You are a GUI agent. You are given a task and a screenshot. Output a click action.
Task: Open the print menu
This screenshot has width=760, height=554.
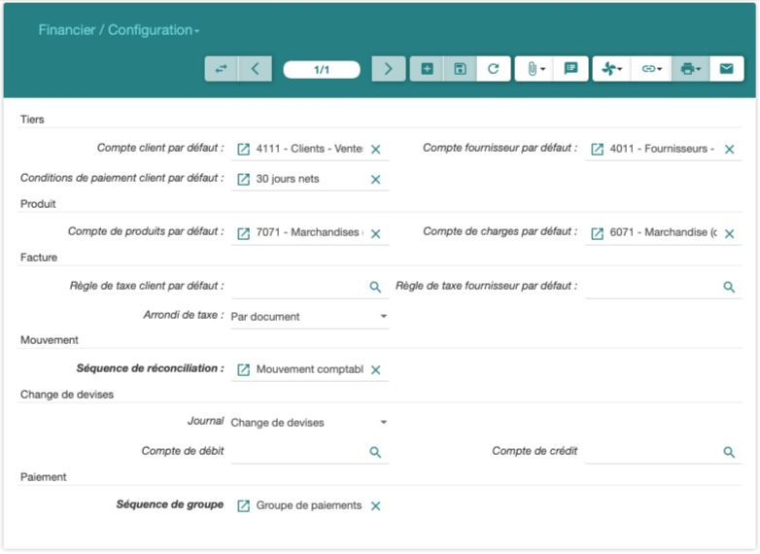[x=691, y=69]
